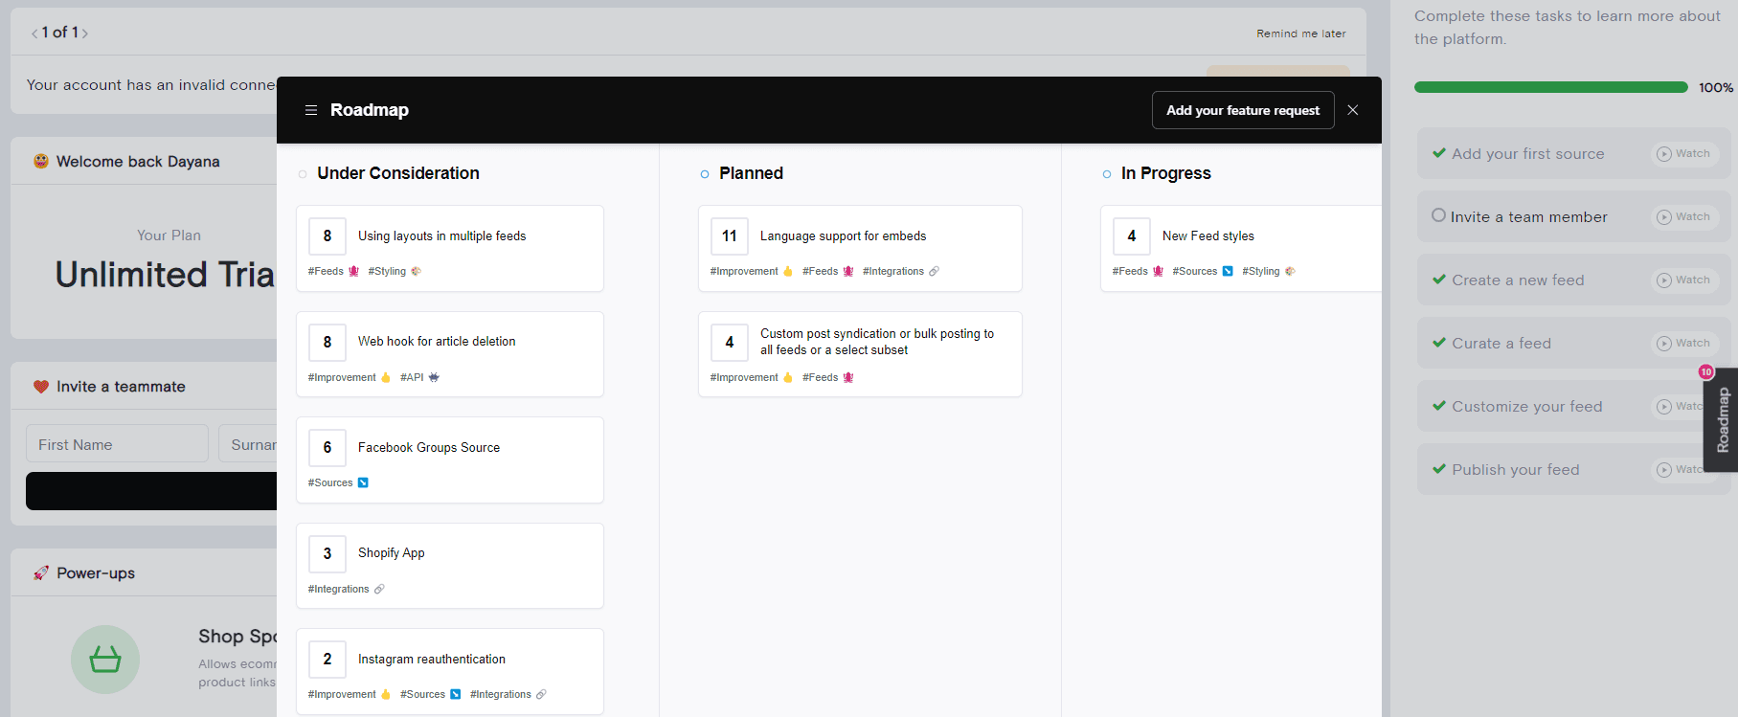
Task: Click Add your feature request button
Action: click(x=1243, y=110)
